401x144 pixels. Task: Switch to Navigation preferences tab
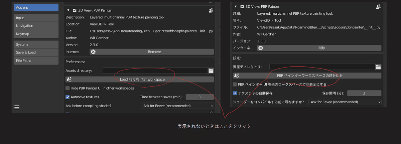tap(36, 26)
